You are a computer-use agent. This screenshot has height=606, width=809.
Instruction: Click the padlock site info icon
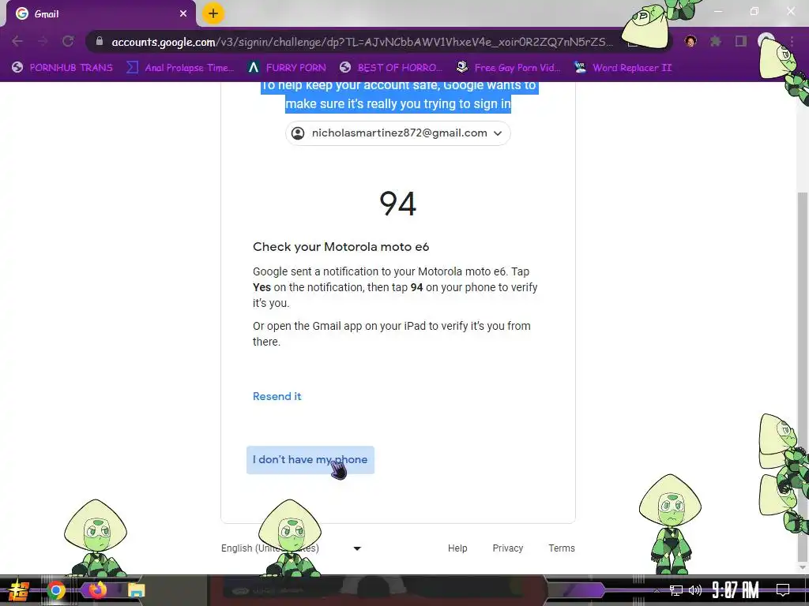[x=99, y=41]
